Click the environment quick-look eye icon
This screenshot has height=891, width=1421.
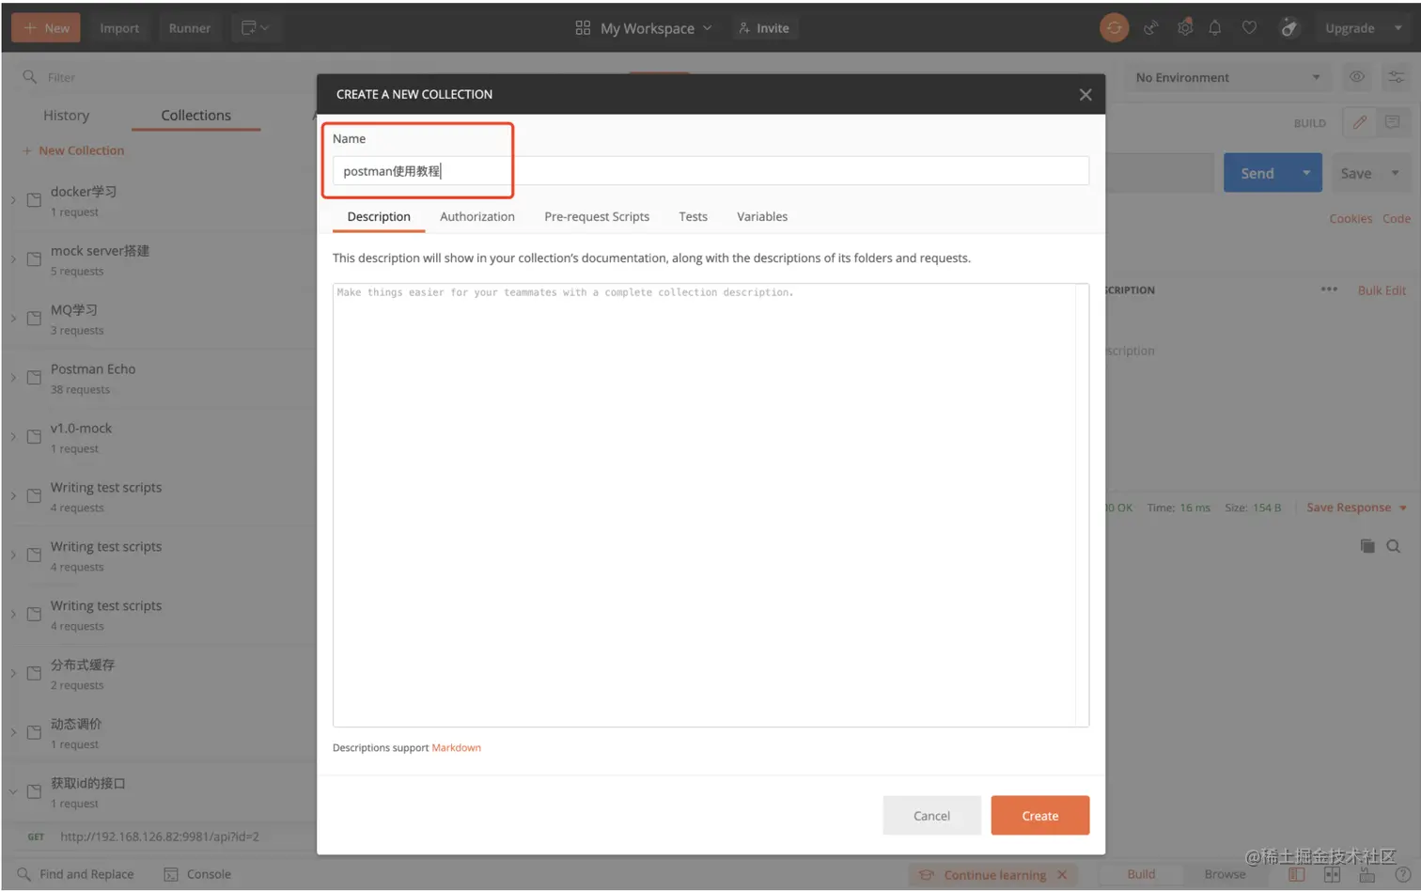(x=1357, y=77)
